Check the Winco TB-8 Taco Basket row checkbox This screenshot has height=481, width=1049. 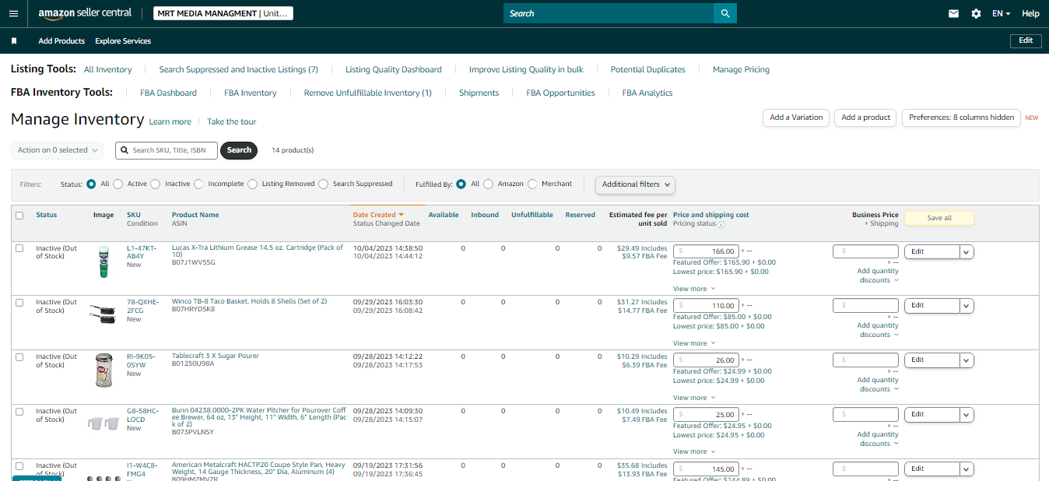tap(19, 303)
